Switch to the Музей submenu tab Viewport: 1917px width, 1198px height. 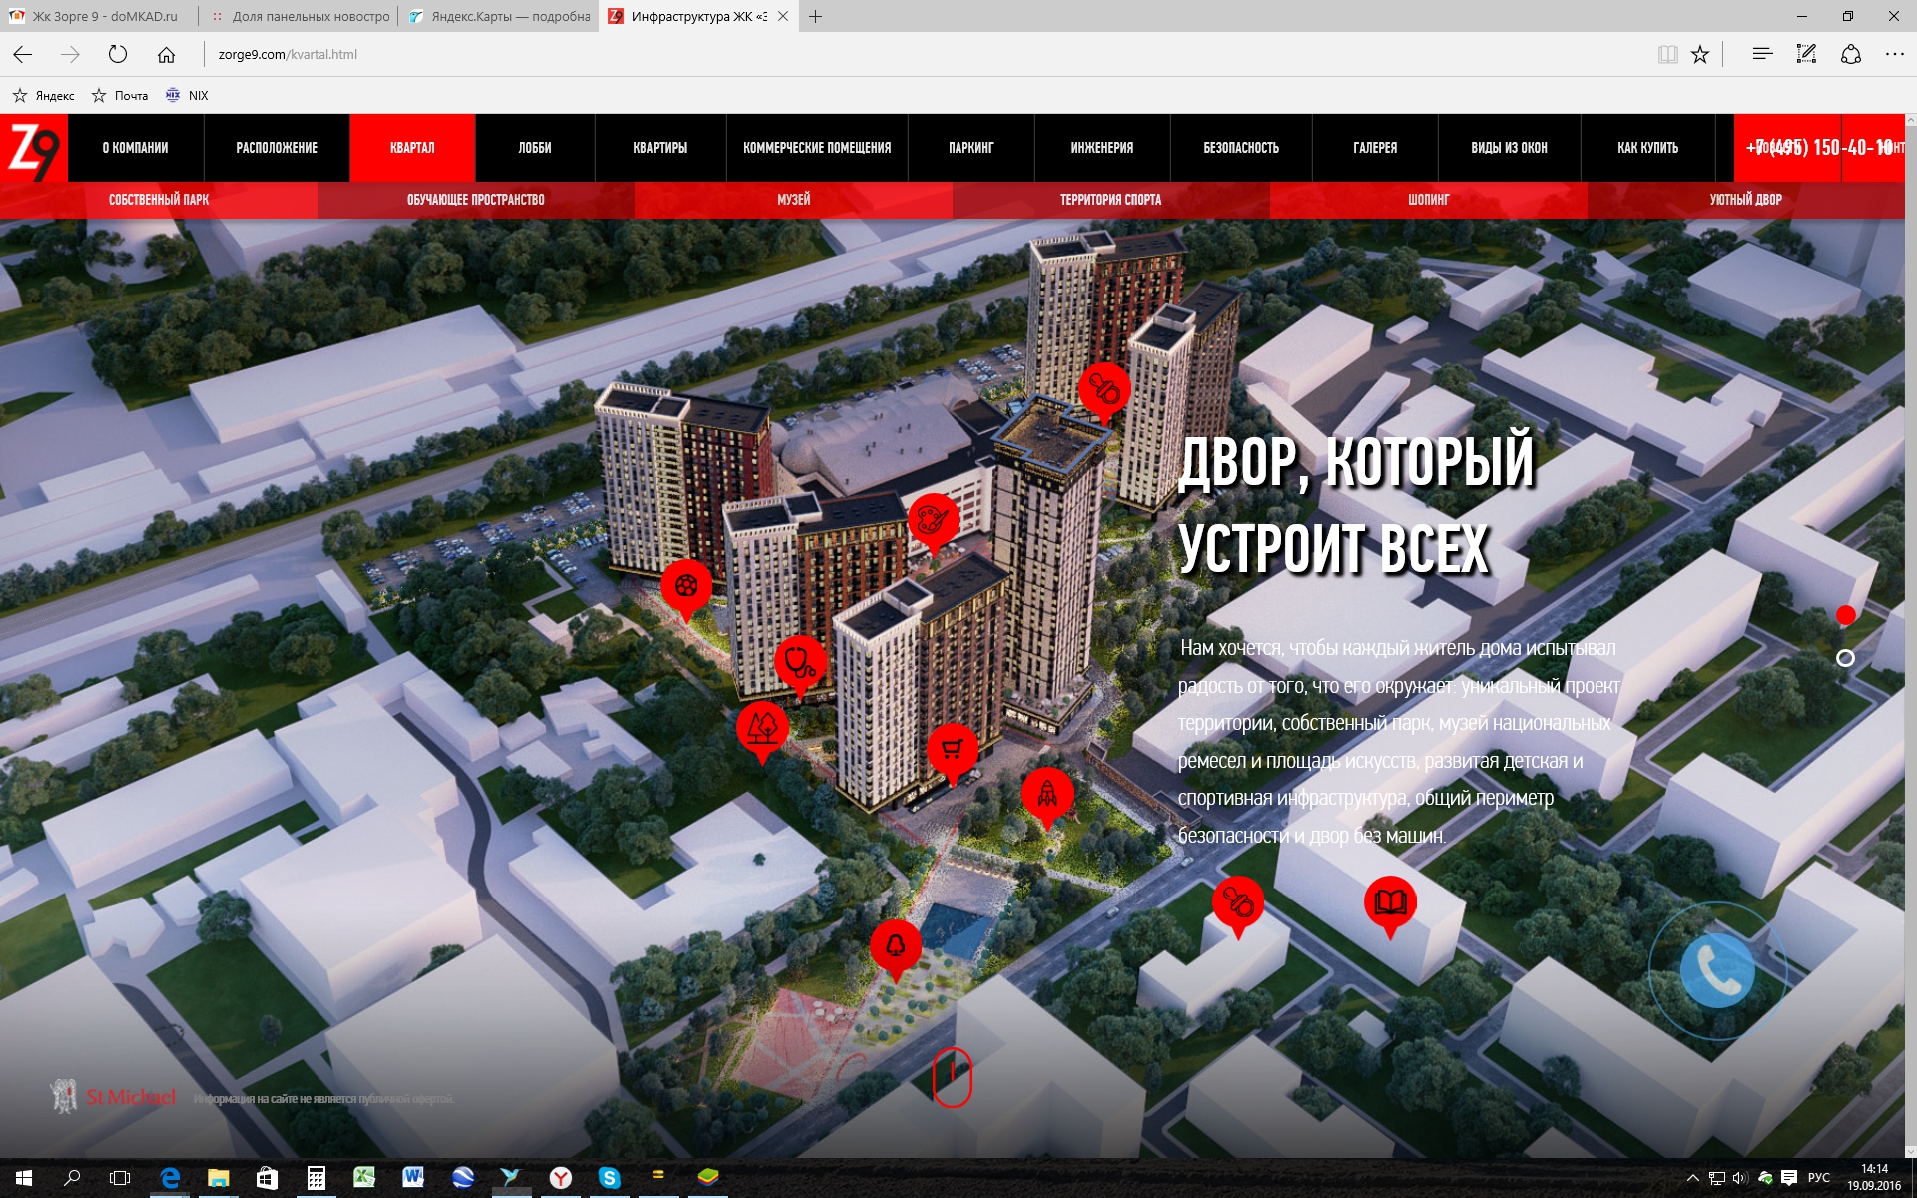click(794, 200)
